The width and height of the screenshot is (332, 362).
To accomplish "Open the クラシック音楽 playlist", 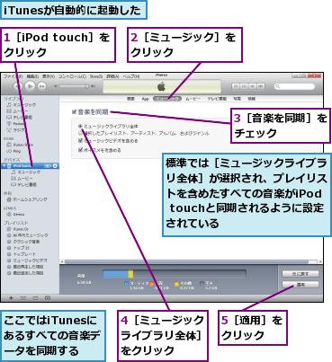I will point(23,242).
